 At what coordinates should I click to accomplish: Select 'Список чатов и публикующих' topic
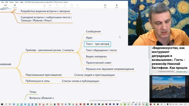tap(81, 81)
